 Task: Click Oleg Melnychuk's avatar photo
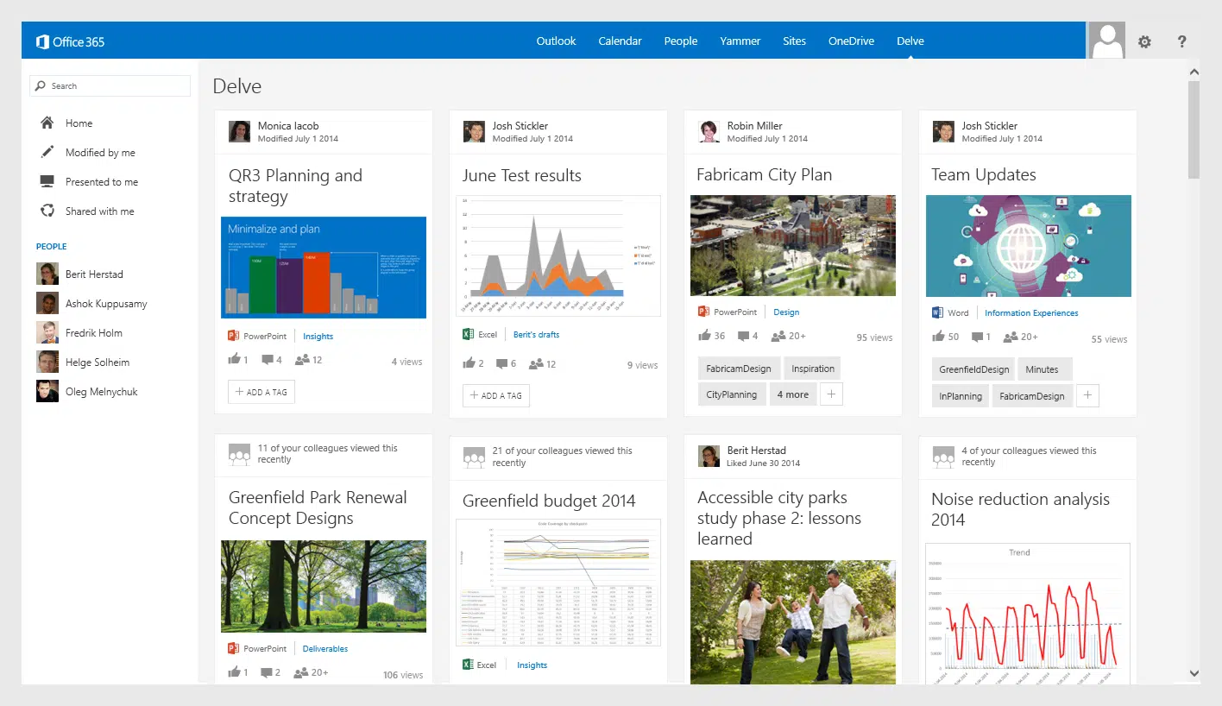(47, 392)
